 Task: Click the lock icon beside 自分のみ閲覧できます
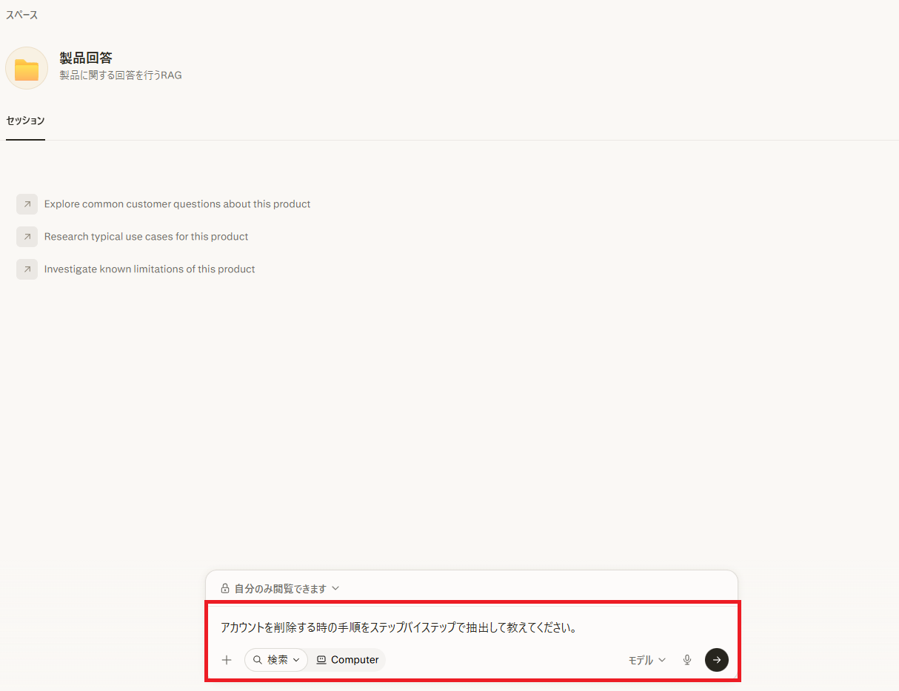coord(225,589)
